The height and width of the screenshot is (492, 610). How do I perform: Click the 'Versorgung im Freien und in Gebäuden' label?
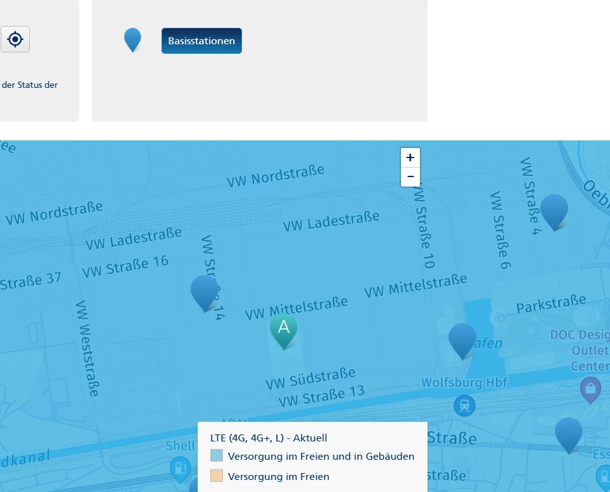[x=321, y=457]
